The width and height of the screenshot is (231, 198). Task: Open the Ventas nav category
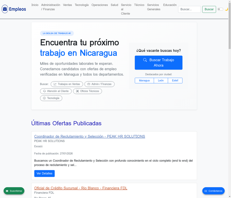67,5
